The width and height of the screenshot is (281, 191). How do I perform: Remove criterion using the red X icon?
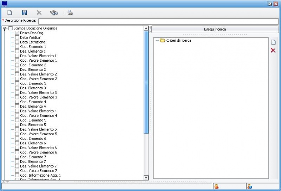click(x=273, y=50)
